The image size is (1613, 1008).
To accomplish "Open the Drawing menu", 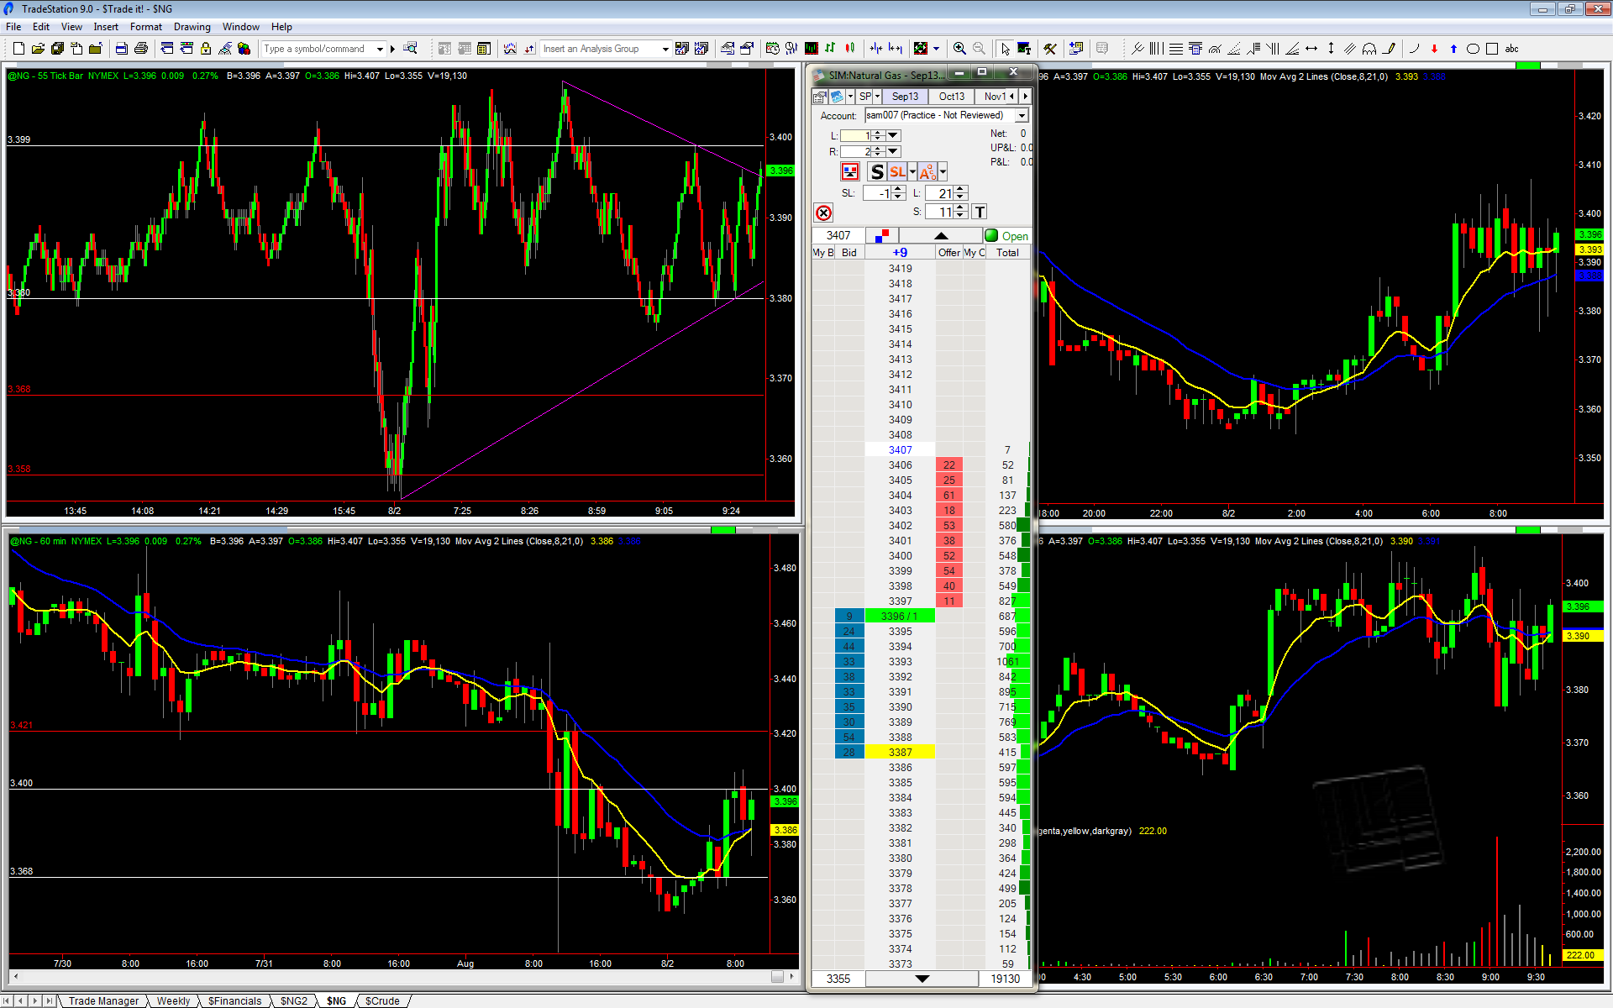I will coord(192,27).
